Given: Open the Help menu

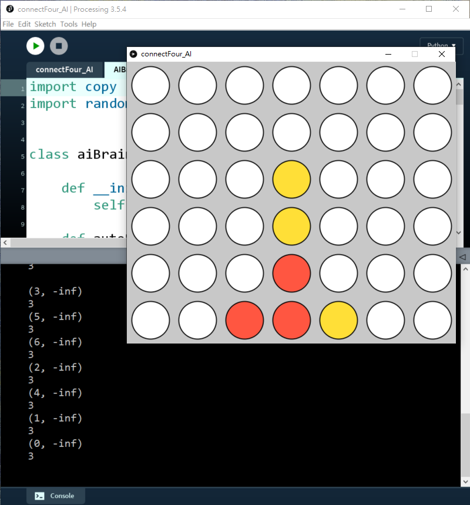Looking at the screenshot, I should tap(89, 24).
